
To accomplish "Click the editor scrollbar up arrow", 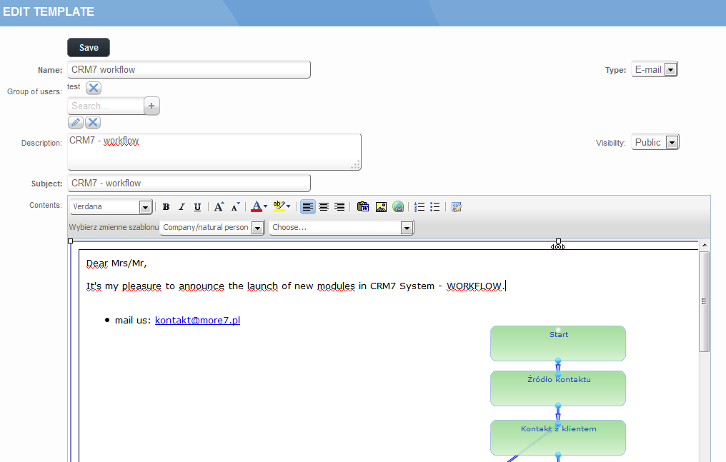I will pyautogui.click(x=705, y=245).
